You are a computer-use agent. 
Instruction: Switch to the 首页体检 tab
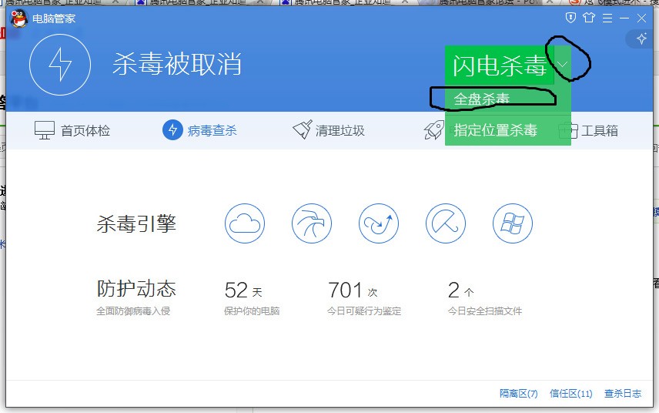(72, 130)
